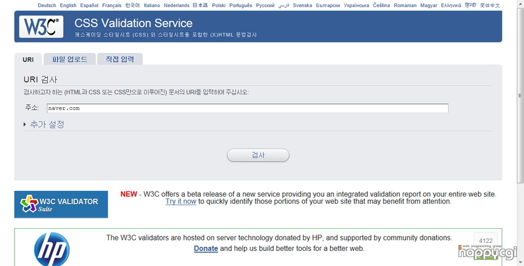Switch language to Magyar
This screenshot has height=266, width=524.
tap(429, 5)
